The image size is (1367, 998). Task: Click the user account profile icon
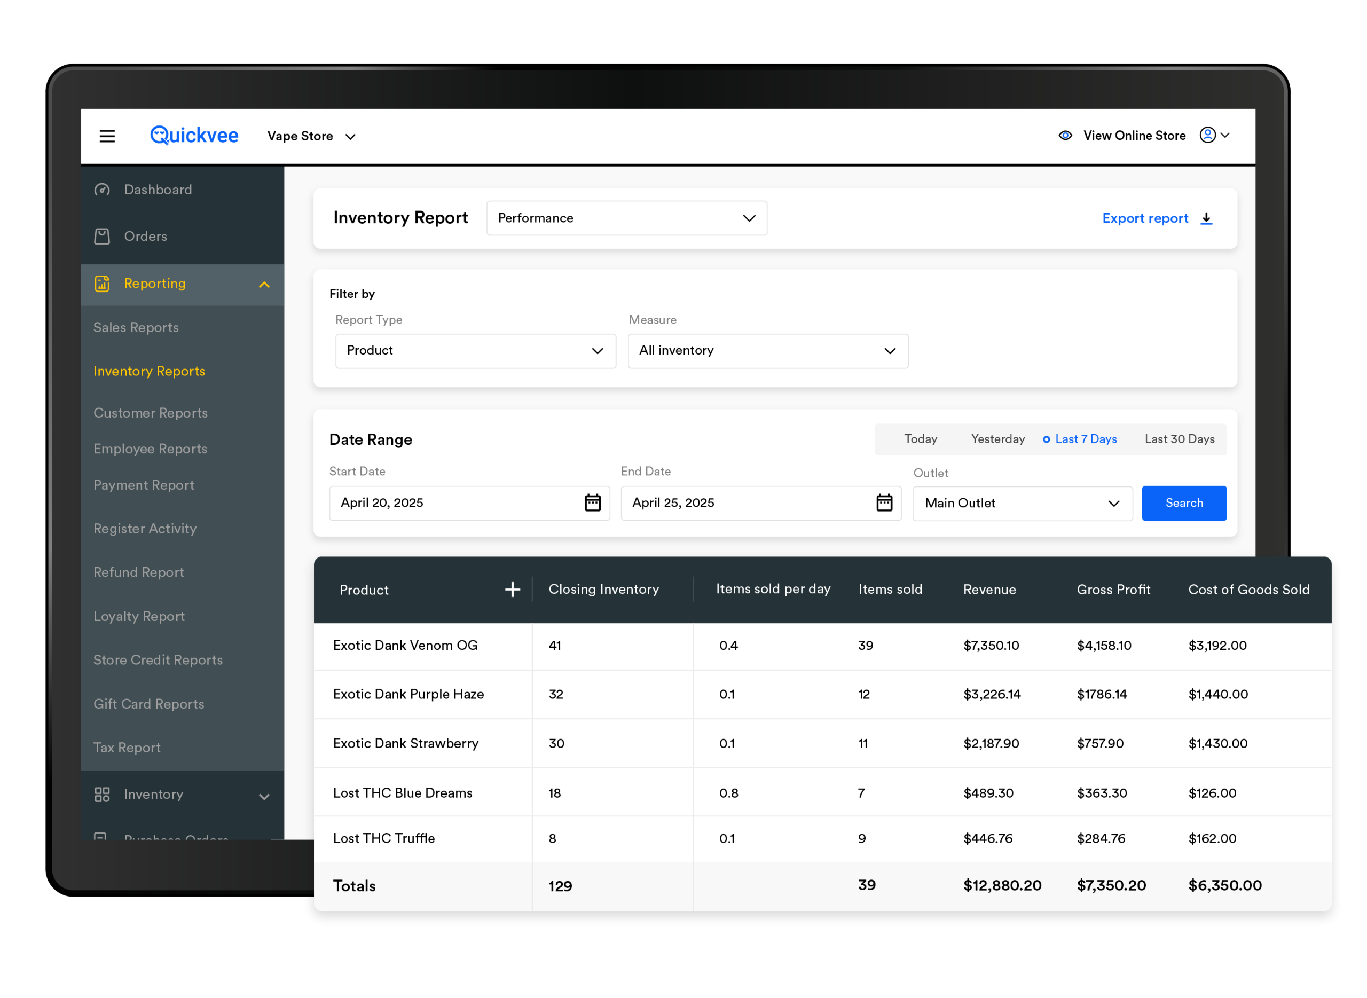(x=1207, y=135)
